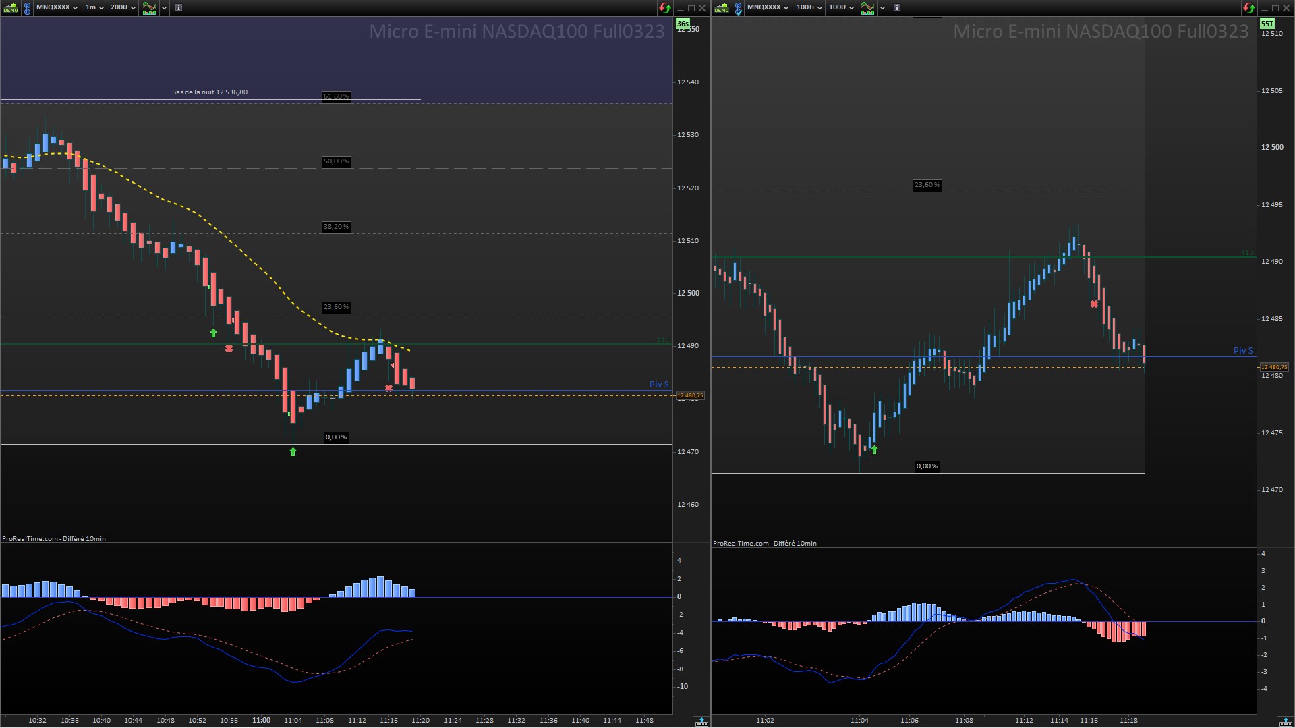Toggle the checked link icon on right chart
This screenshot has width=1295, height=728.
click(738, 8)
